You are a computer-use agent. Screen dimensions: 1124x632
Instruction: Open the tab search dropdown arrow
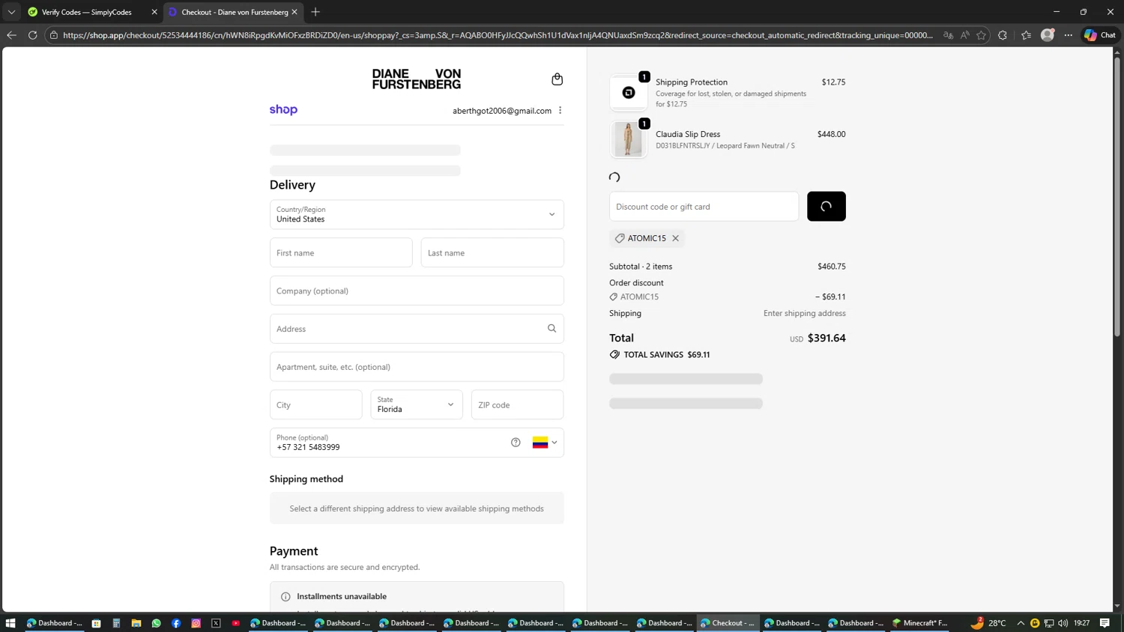[11, 12]
